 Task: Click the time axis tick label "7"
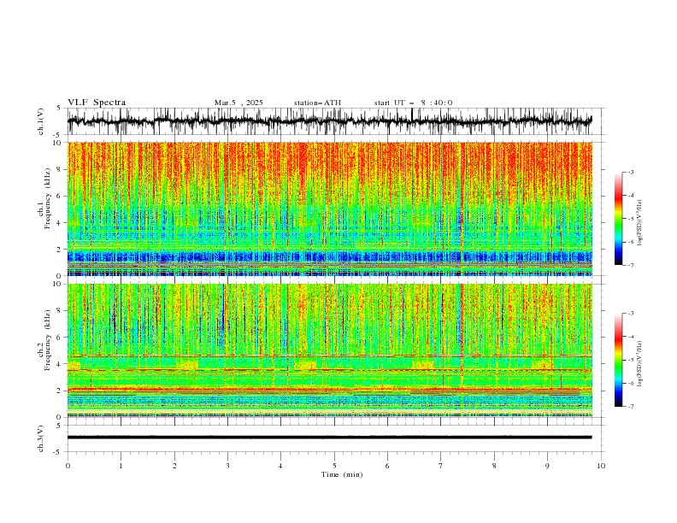coord(441,466)
